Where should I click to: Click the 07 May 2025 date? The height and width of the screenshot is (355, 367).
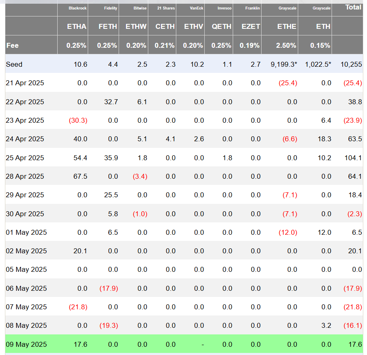[x=26, y=307]
